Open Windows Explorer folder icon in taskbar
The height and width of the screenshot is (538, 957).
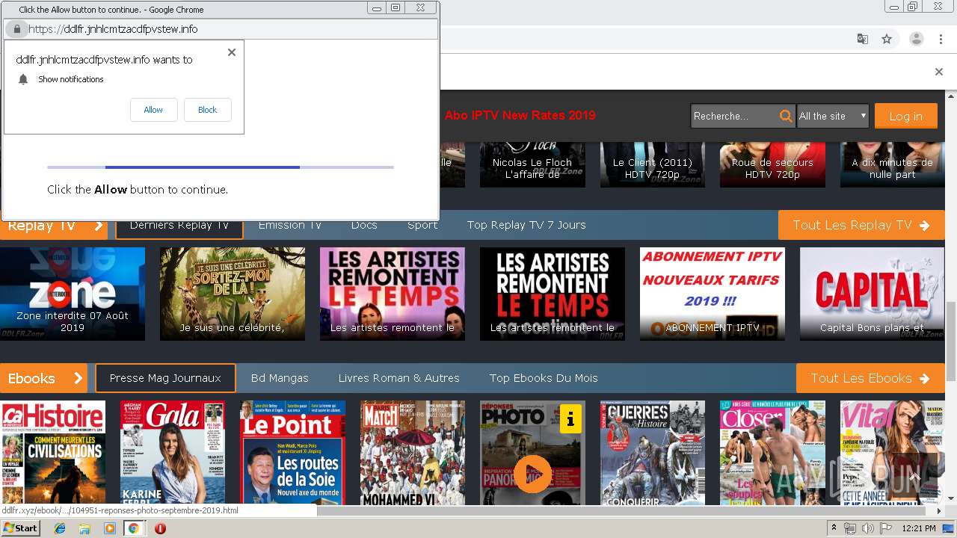(x=84, y=528)
